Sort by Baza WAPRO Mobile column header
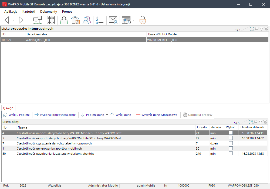270x189 pixels. tap(207, 34)
